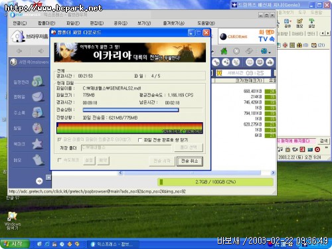Screen dimensions: 332x249
Task: Click the 설정 settings icon in Genie messenger
Action: tap(311, 23)
